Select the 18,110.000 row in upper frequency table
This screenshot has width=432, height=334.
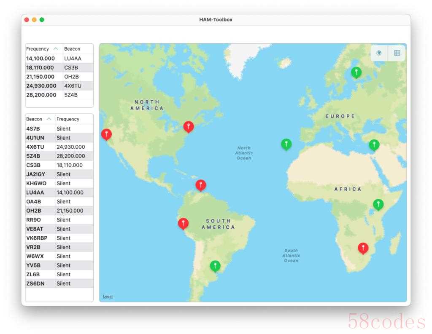tap(59, 67)
